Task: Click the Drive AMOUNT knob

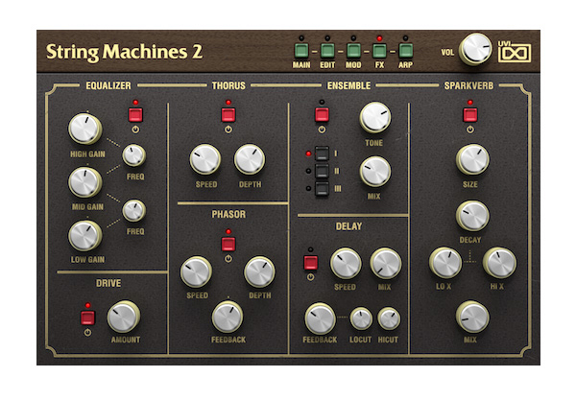Action: tap(124, 317)
